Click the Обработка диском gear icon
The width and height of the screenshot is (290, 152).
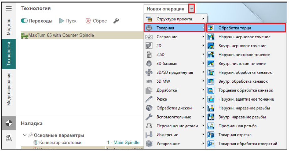(149, 108)
